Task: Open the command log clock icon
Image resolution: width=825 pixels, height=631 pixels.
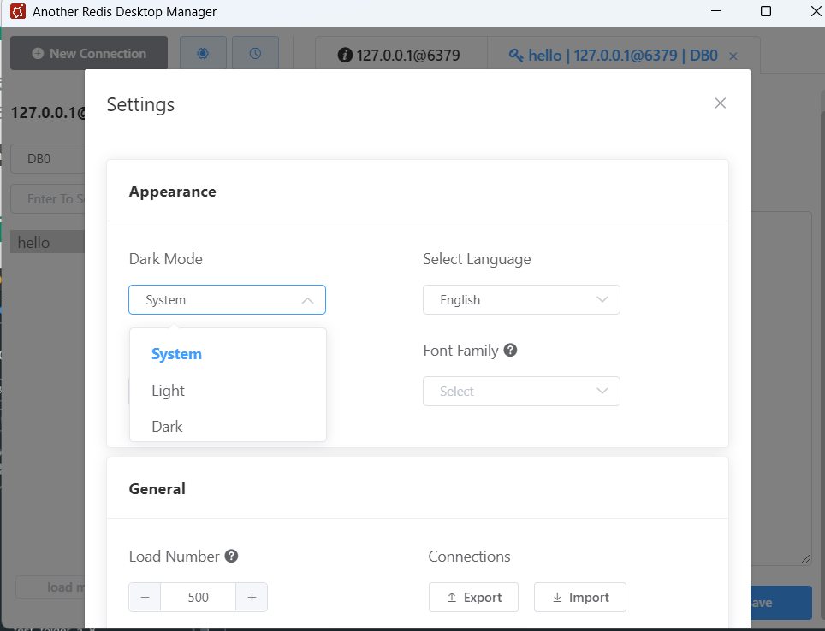Action: (255, 53)
